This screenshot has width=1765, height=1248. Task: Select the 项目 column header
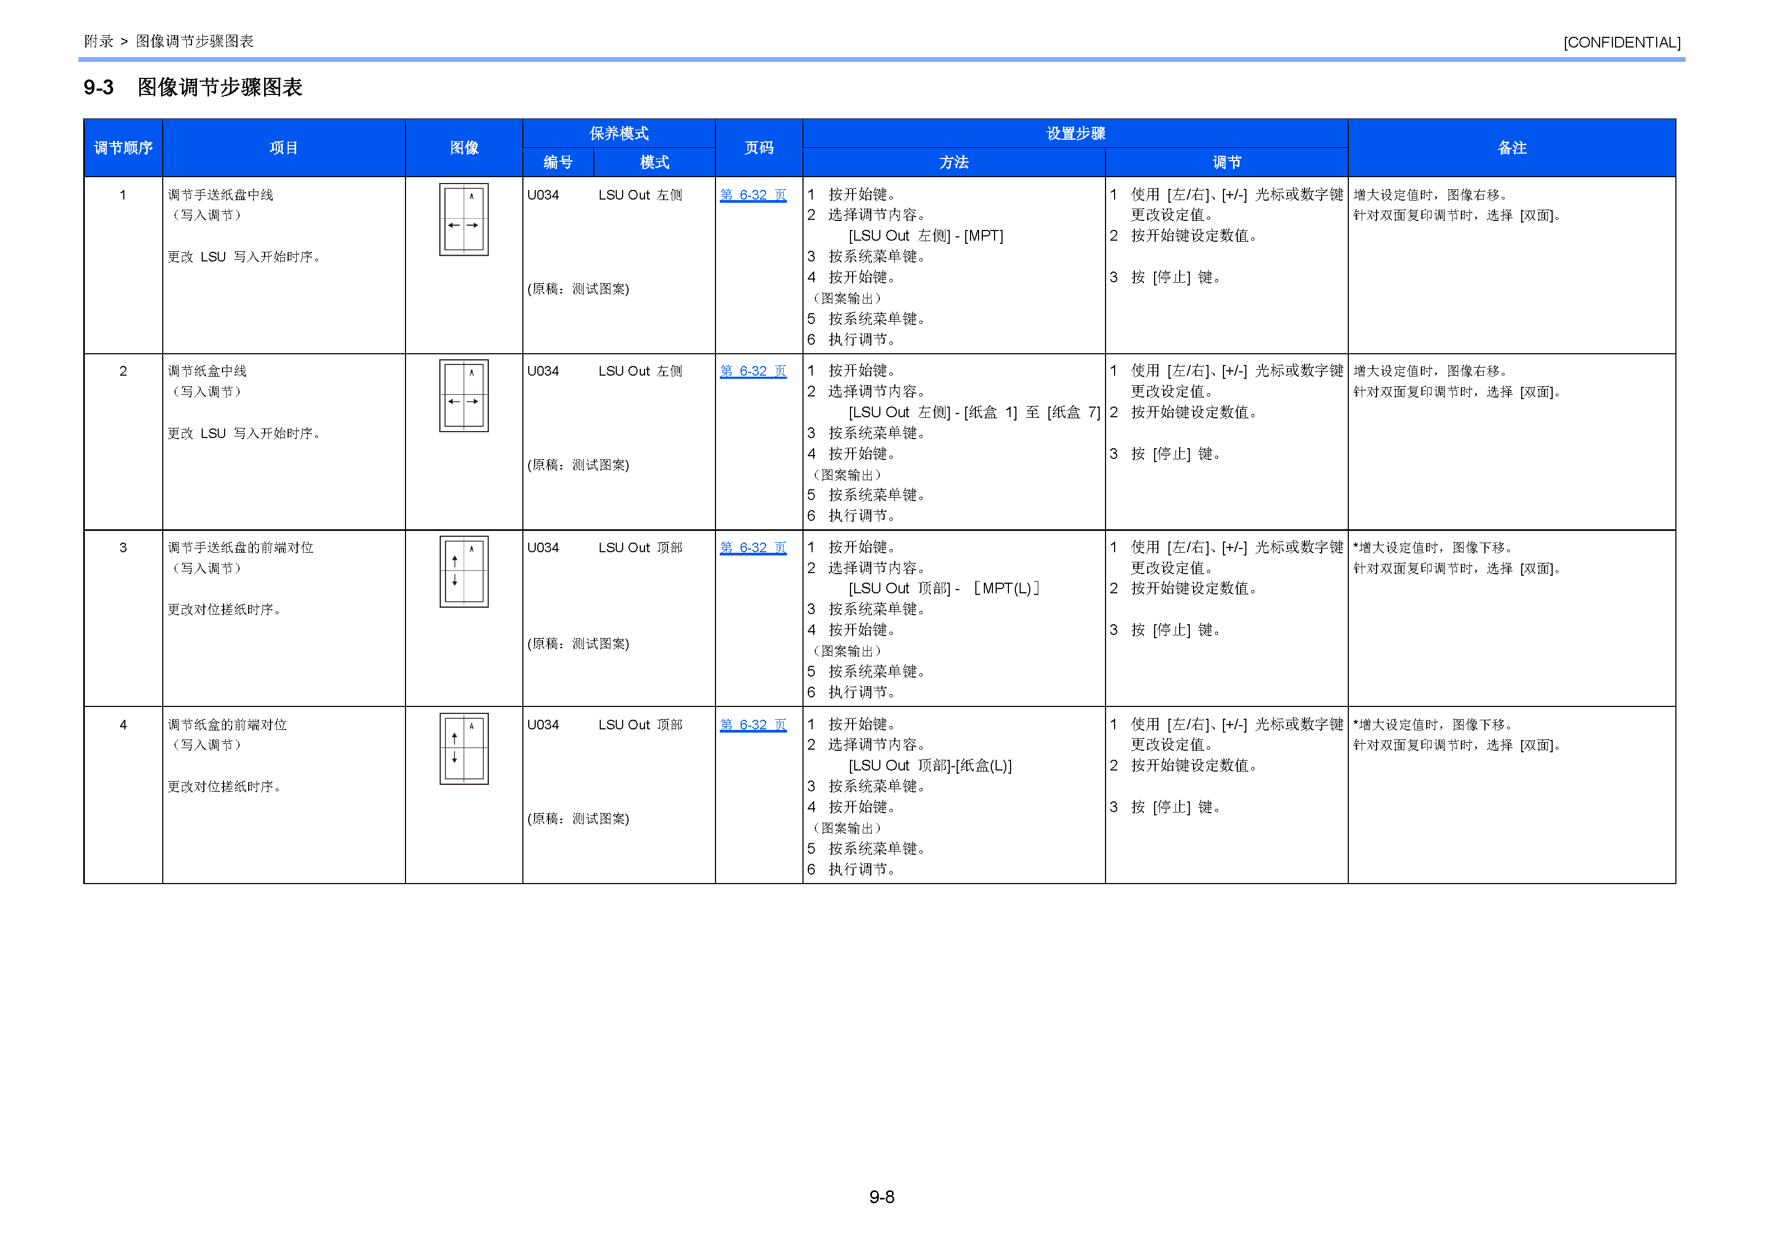[x=284, y=148]
